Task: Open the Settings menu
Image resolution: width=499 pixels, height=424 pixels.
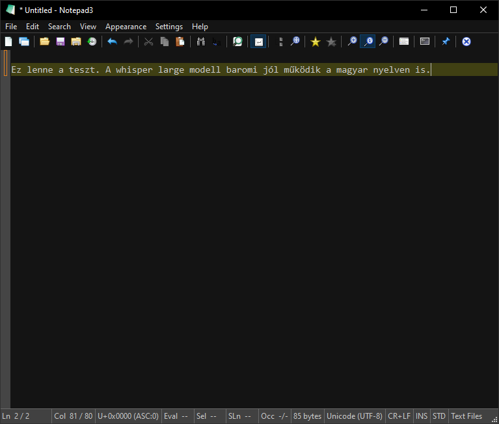Action: 169,27
